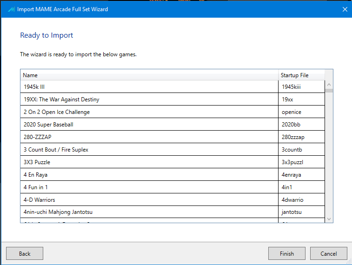This screenshot has width=352, height=265.
Task: Click the 'openice' startup file cell
Action: (301, 112)
